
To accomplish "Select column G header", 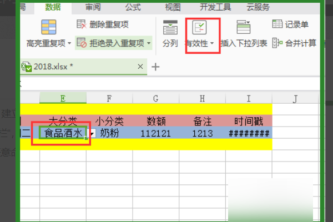I will (155, 98).
